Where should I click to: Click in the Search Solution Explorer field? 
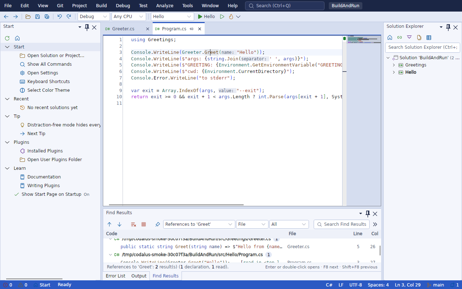click(x=422, y=47)
